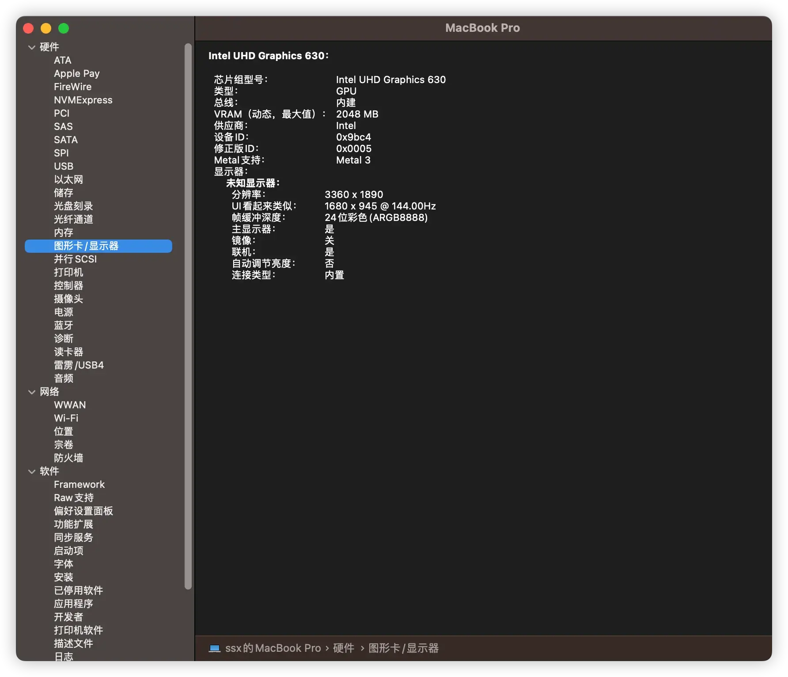Select Apple Pay in the sidebar
The image size is (788, 677).
(x=77, y=73)
